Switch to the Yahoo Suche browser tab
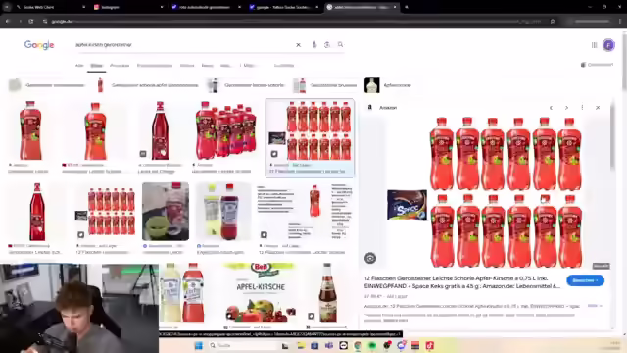The height and width of the screenshot is (353, 627). coord(284,7)
